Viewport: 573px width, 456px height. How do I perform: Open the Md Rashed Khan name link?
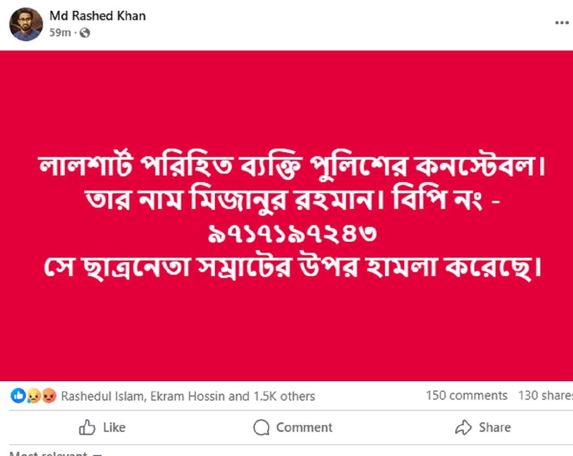(98, 16)
